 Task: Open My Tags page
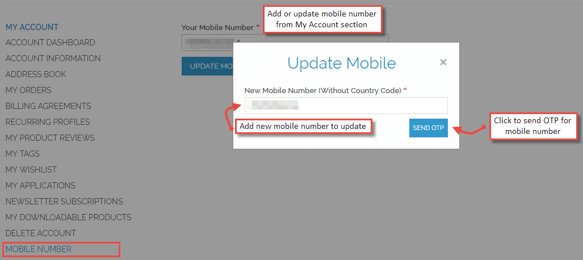[22, 154]
